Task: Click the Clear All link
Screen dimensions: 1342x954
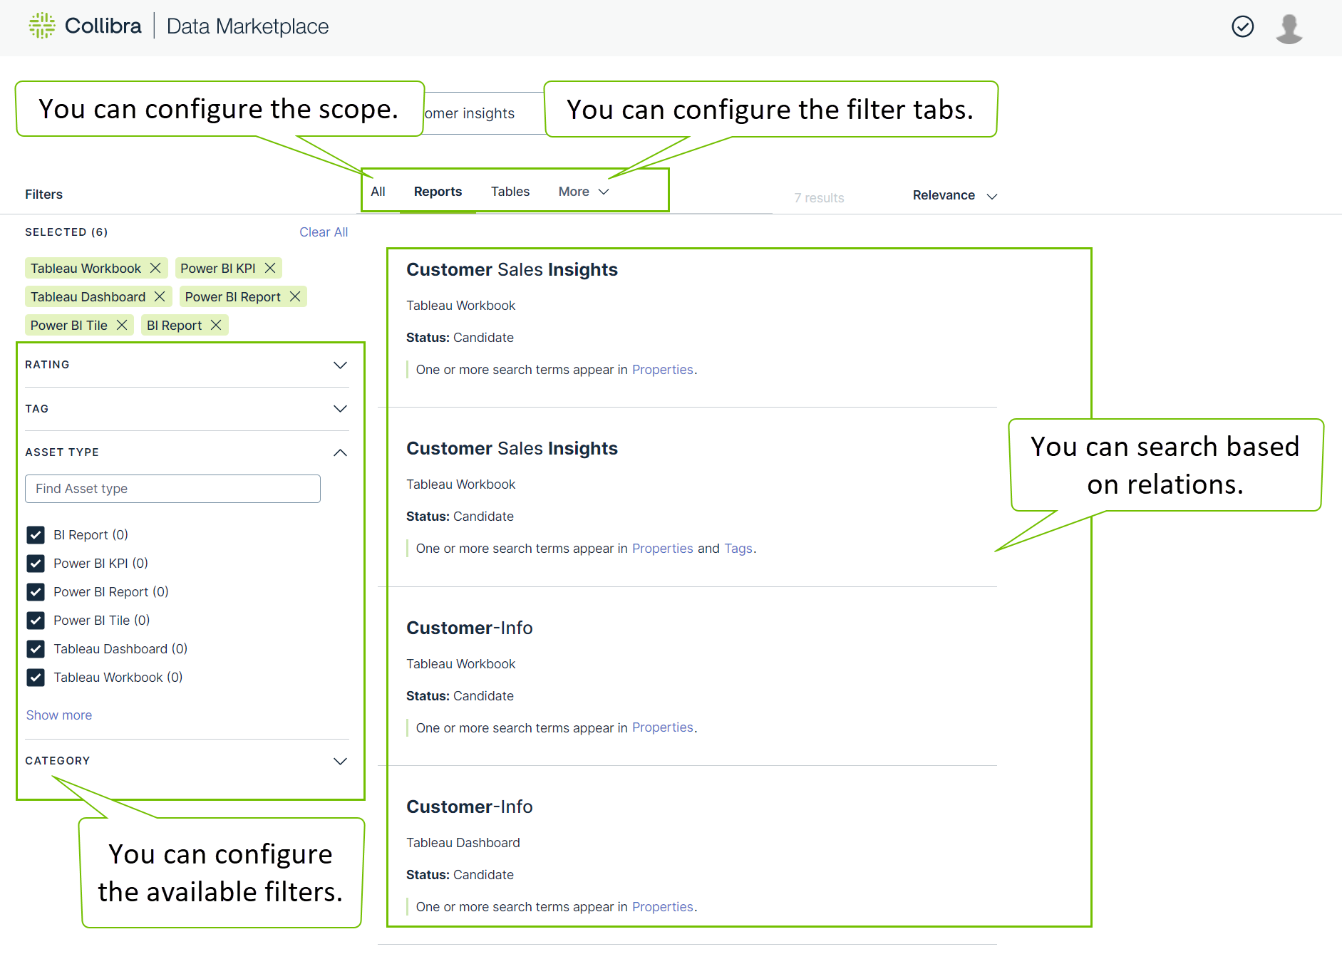Action: coord(324,232)
